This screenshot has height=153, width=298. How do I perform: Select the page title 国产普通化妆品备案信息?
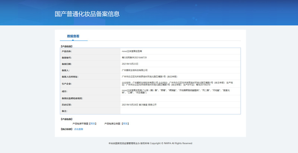(x=87, y=14)
